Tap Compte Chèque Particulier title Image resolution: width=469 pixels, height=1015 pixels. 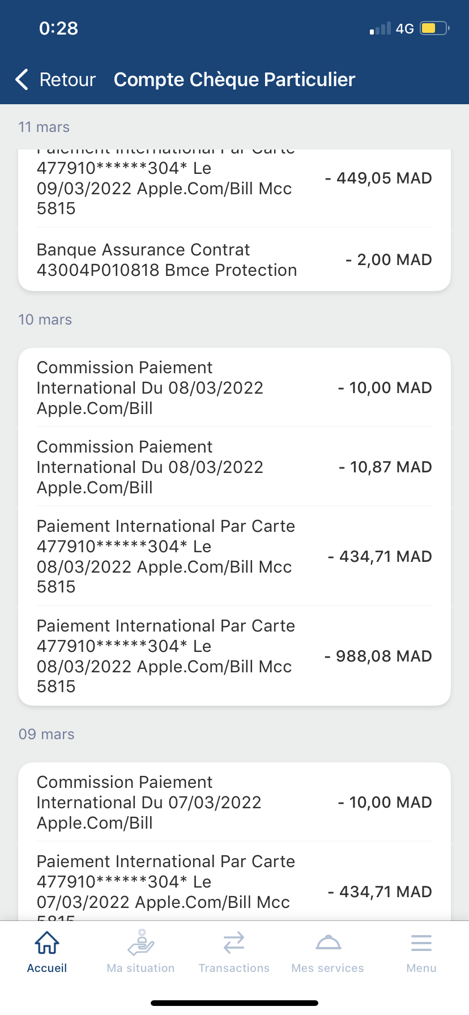234,80
